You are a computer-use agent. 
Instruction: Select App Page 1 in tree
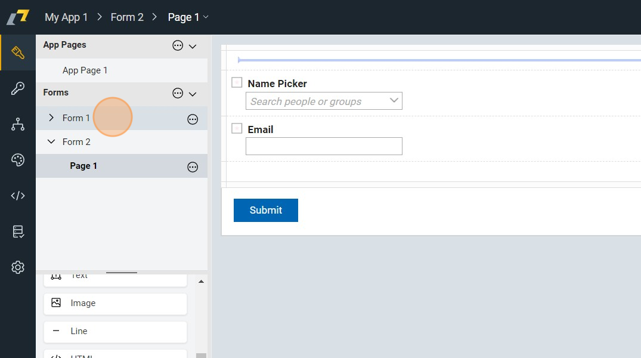(85, 70)
